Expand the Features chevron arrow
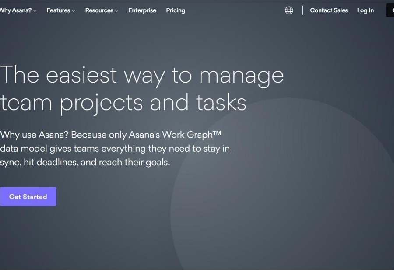 [x=74, y=11]
